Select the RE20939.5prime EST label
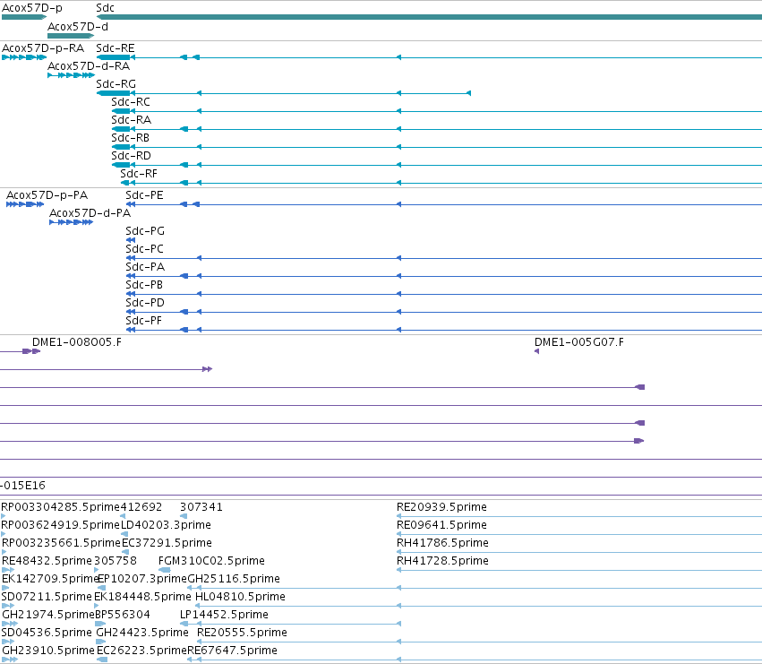762x664 pixels. tap(441, 507)
